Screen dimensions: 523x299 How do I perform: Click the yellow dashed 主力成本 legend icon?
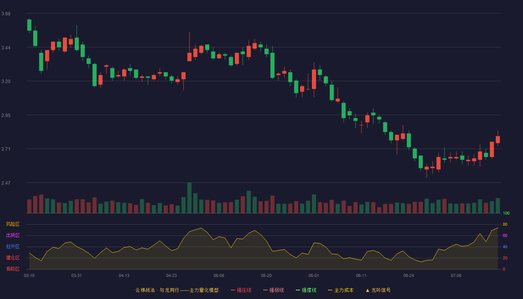click(330, 290)
